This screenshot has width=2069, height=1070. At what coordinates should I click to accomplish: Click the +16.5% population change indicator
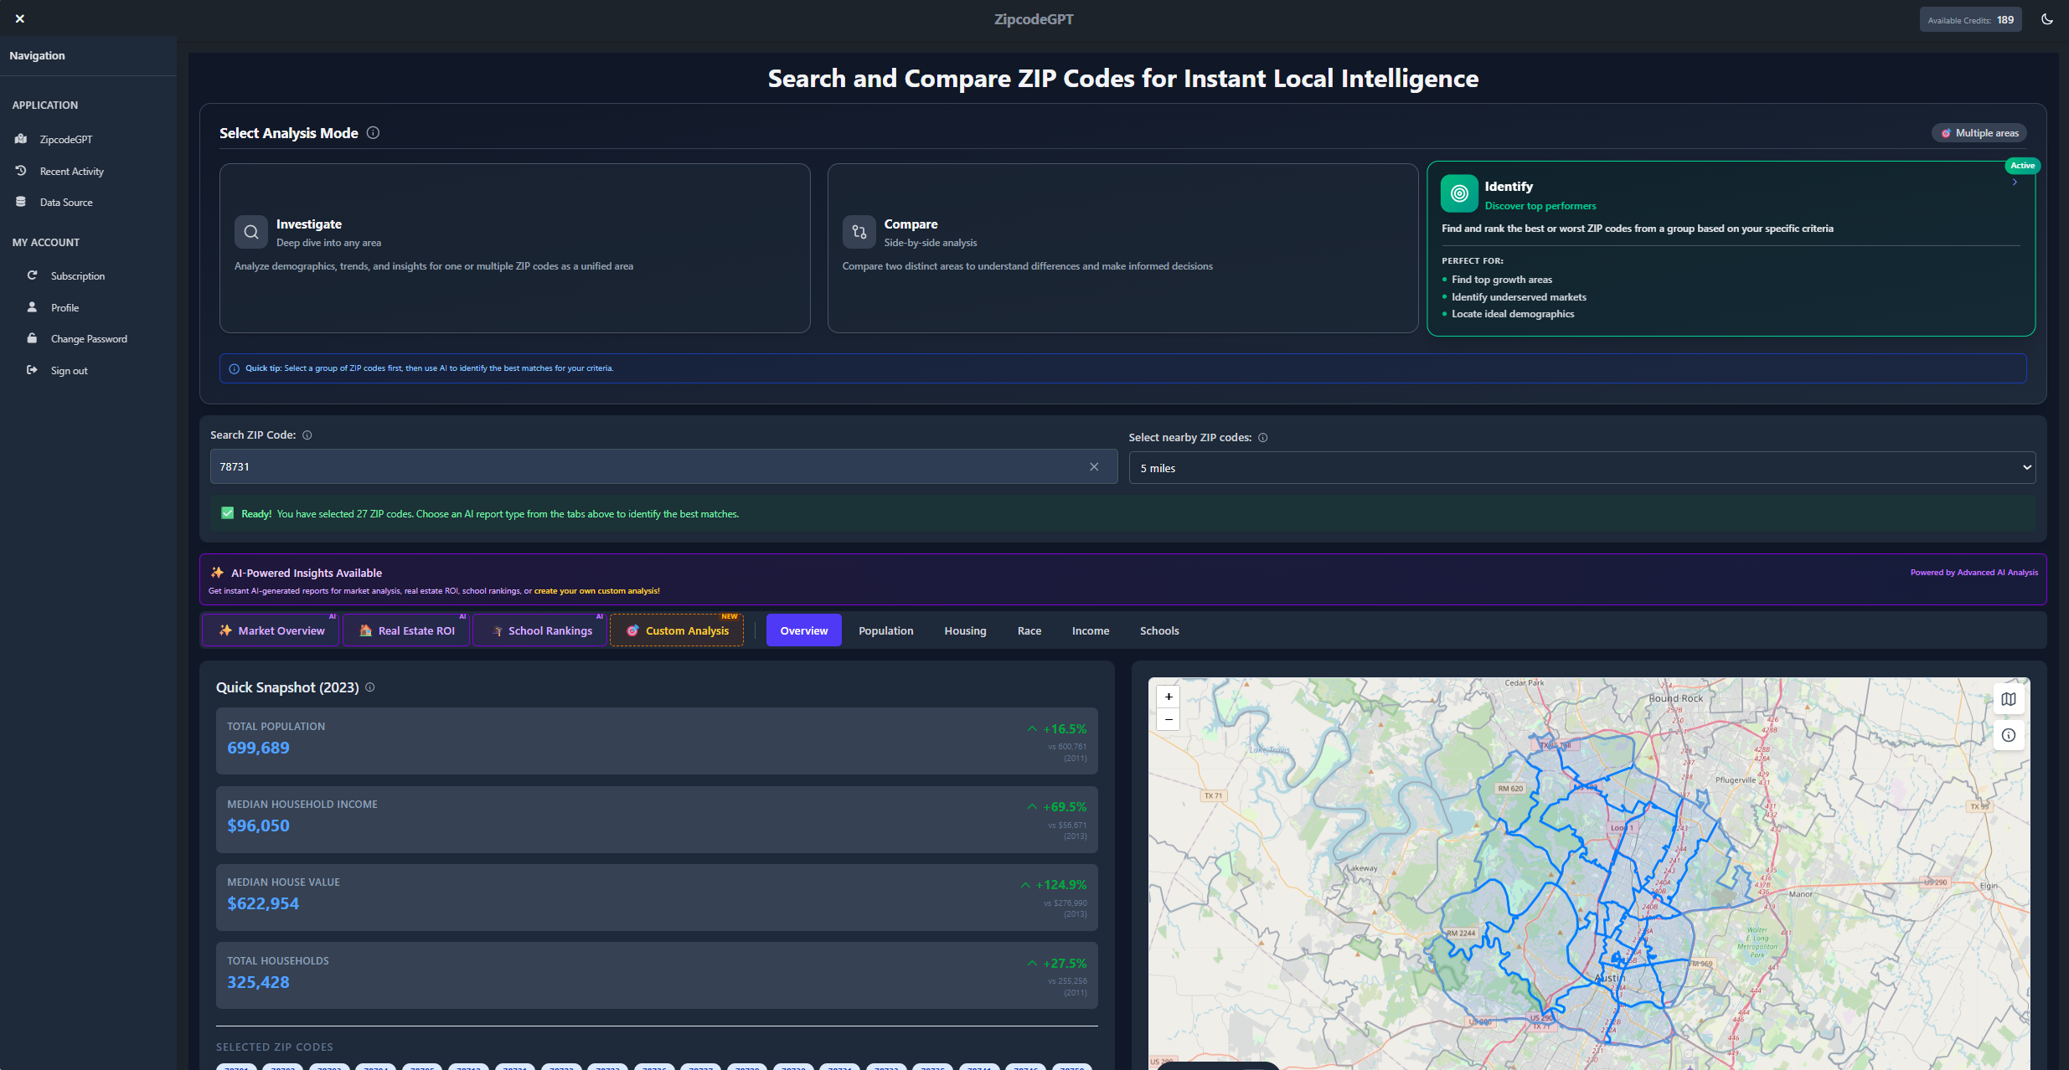tap(1057, 729)
